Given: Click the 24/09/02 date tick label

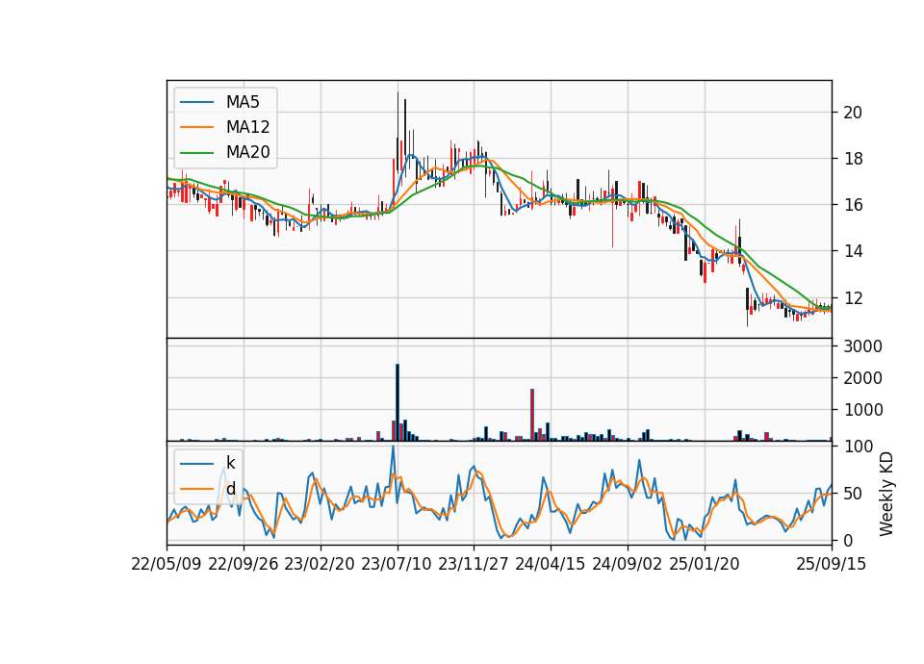Looking at the screenshot, I should click(627, 564).
